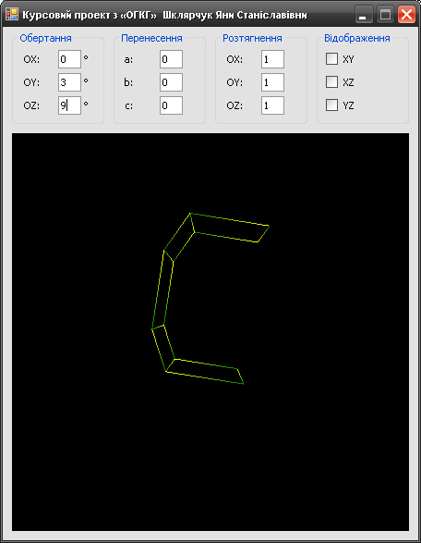Click the 'Відображення' group title
Screen dimensions: 421x543
(357, 38)
